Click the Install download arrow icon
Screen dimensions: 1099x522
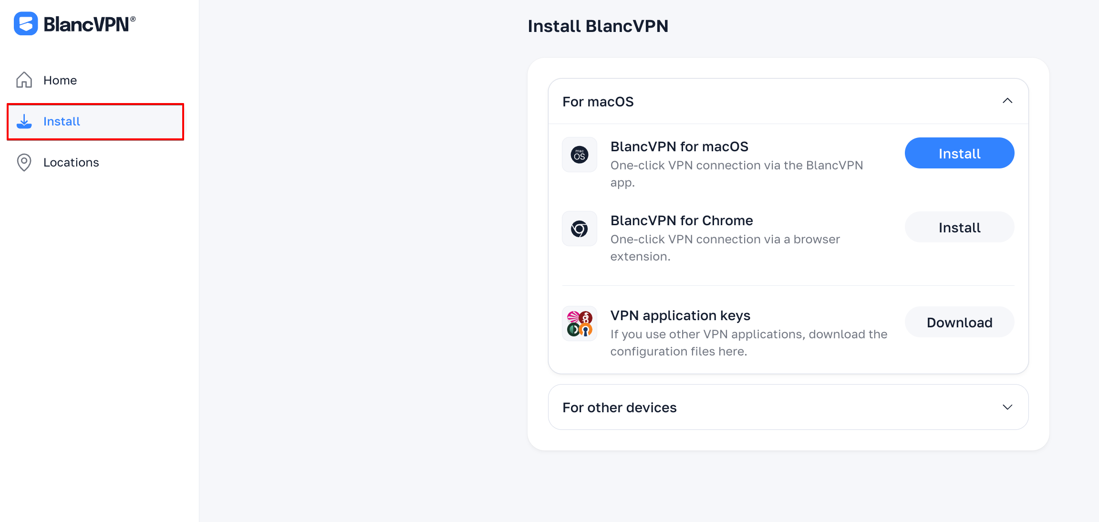24,121
